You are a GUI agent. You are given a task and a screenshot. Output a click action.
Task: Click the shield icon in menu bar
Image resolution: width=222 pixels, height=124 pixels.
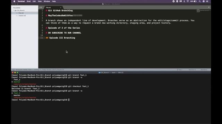(x=177, y=1)
